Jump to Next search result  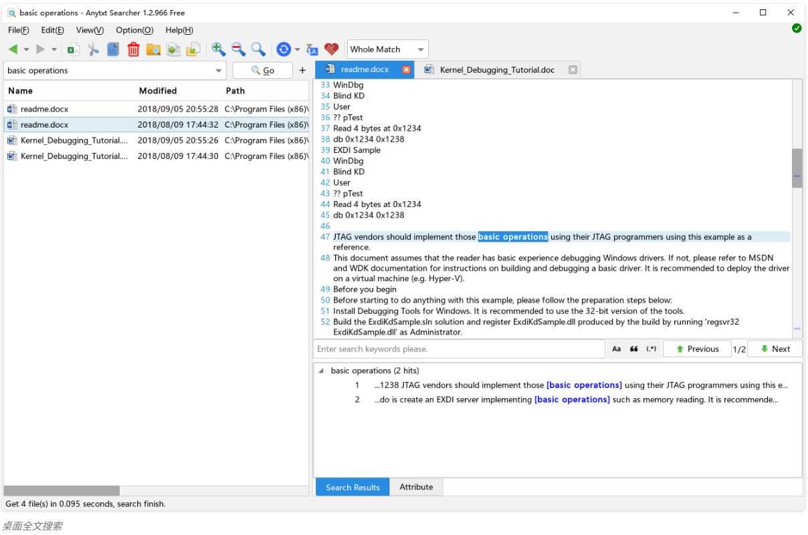pyautogui.click(x=774, y=348)
